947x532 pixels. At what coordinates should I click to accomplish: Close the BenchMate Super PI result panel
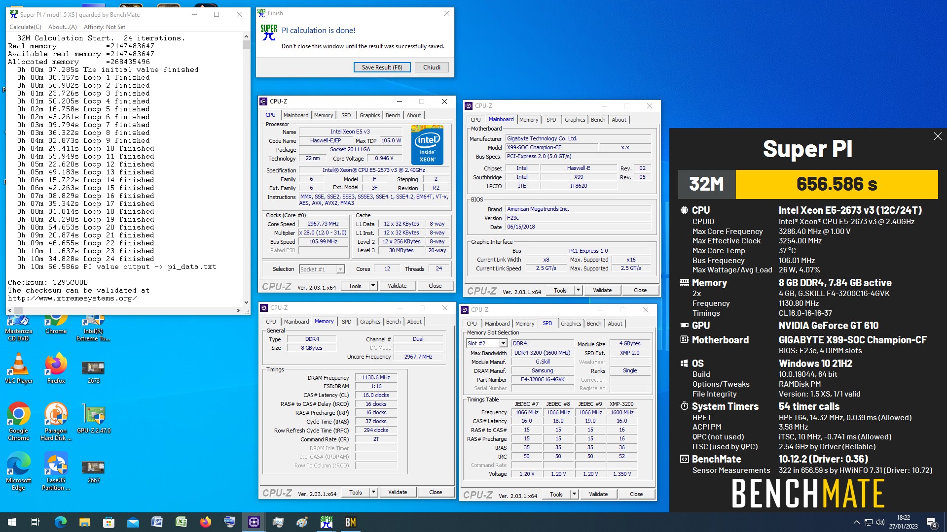(x=938, y=136)
